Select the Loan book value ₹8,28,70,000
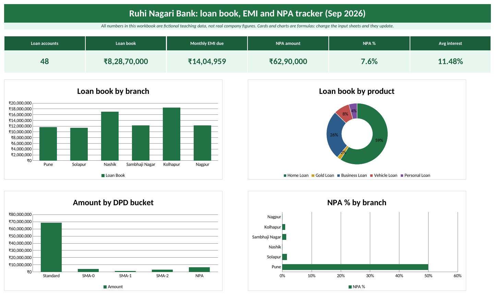The width and height of the screenshot is (495, 295). (126, 62)
